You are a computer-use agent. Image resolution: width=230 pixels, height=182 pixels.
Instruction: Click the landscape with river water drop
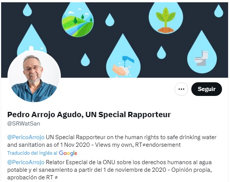click(x=77, y=20)
